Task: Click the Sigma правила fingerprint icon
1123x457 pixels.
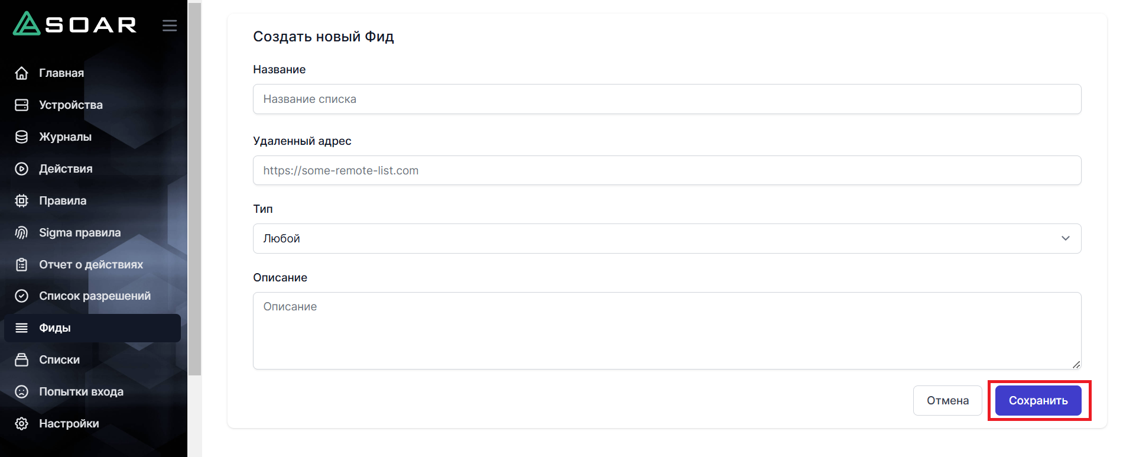Action: [x=22, y=233]
